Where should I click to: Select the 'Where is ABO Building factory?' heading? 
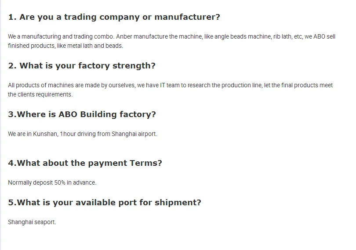click(82, 114)
